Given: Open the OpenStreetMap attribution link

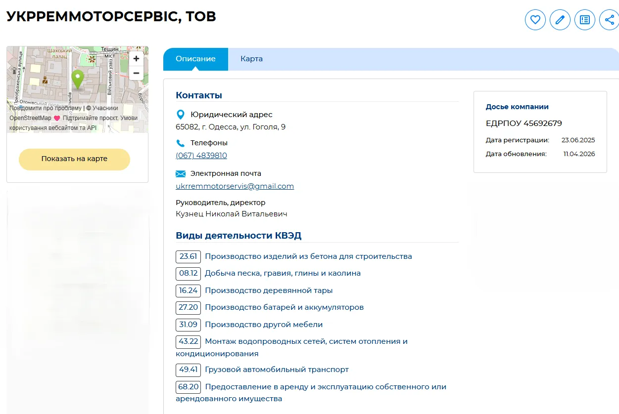Looking at the screenshot, I should point(30,118).
